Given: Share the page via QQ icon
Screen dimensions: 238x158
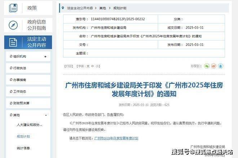Looking at the screenshot, I should tap(221, 66).
